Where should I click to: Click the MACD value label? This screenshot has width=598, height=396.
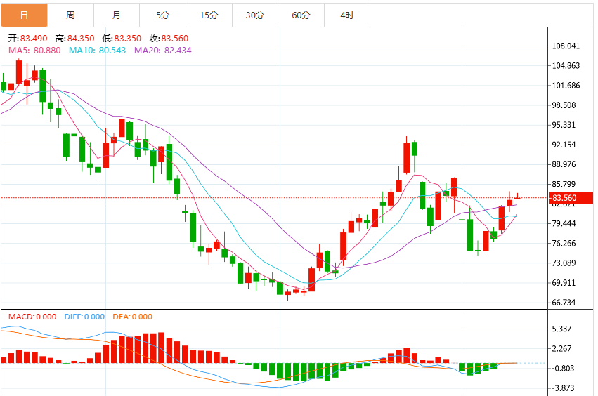(x=32, y=317)
